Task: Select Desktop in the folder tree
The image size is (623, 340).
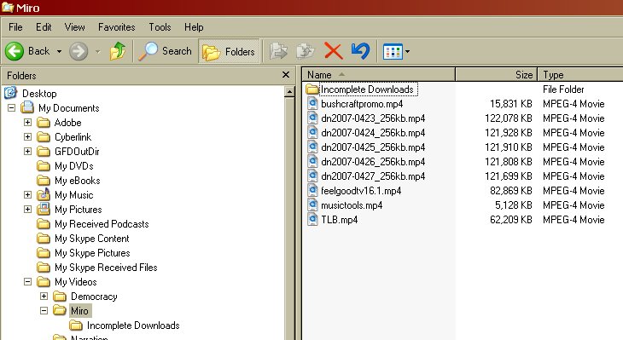Action: point(39,94)
